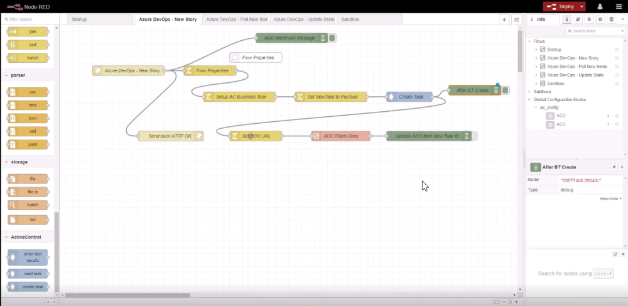The image size is (628, 306).
Task: Click the information icon button in sidebar
Action: pyautogui.click(x=566, y=19)
